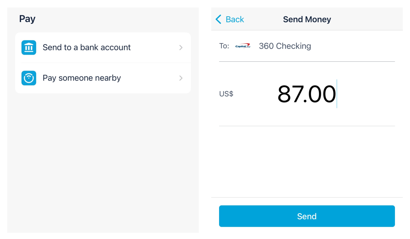Click the US$ currency label
Image resolution: width=410 pixels, height=239 pixels.
[x=226, y=94]
